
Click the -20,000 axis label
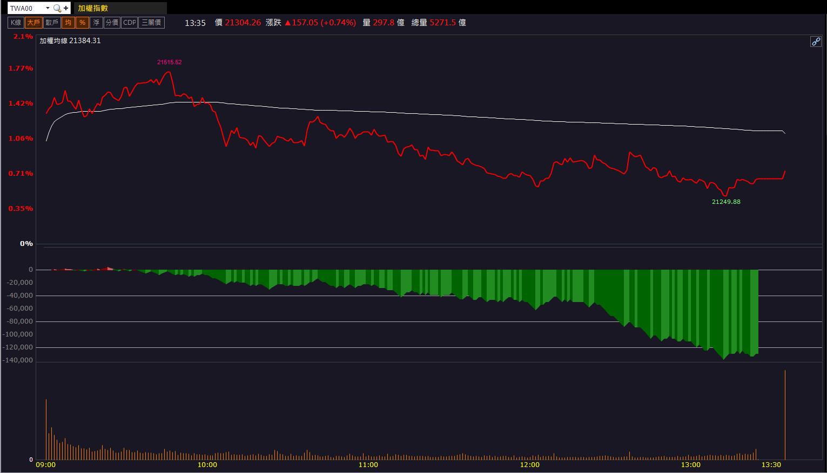(19, 283)
